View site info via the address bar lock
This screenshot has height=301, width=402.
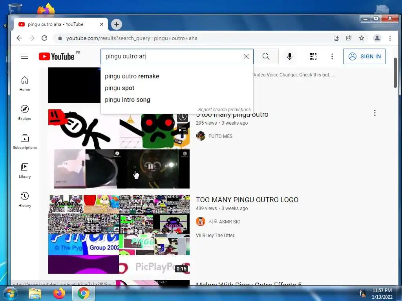pyautogui.click(x=60, y=38)
